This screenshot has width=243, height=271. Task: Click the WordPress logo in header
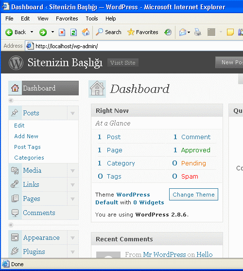point(16,63)
